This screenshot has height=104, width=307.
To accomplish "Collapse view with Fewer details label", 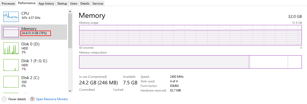I will point(17,99).
